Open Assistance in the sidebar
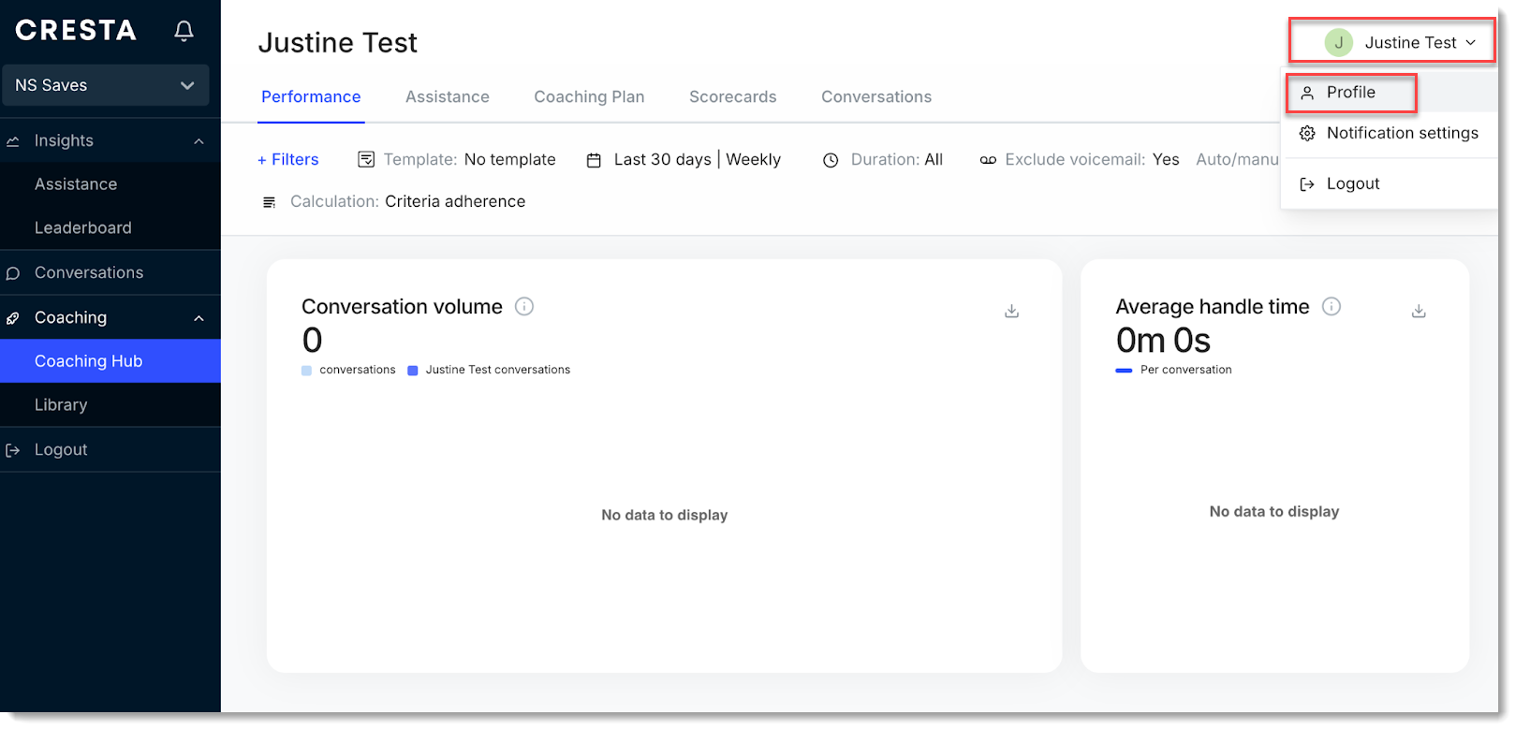This screenshot has width=1530, height=744. (x=76, y=184)
